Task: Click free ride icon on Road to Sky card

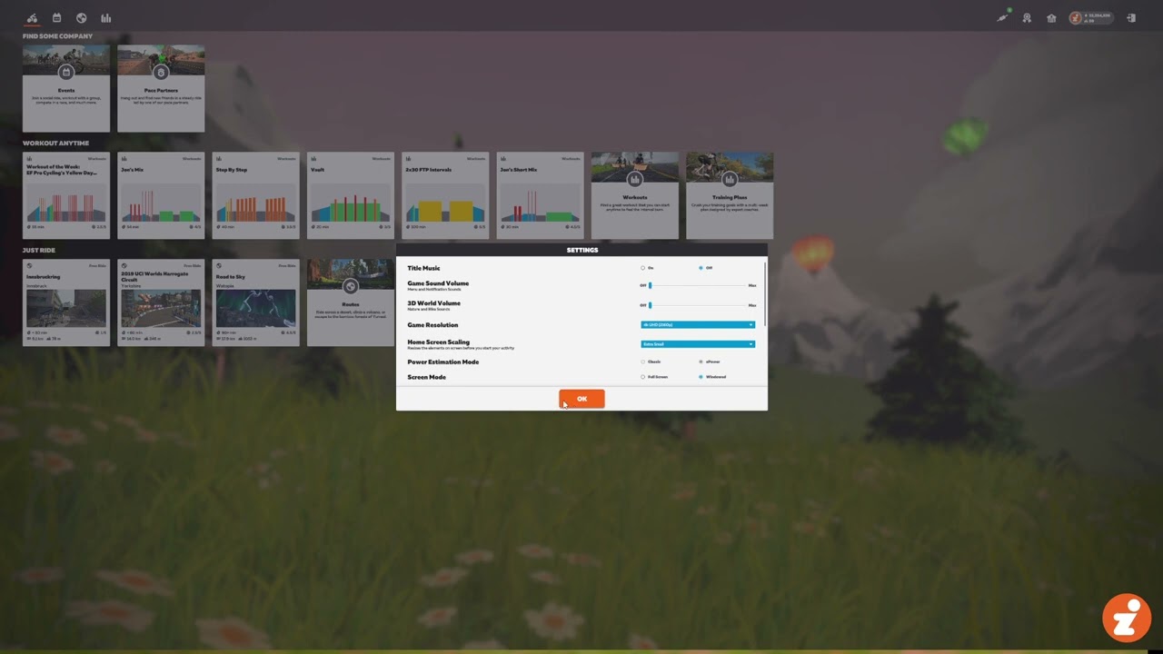Action: click(x=218, y=266)
